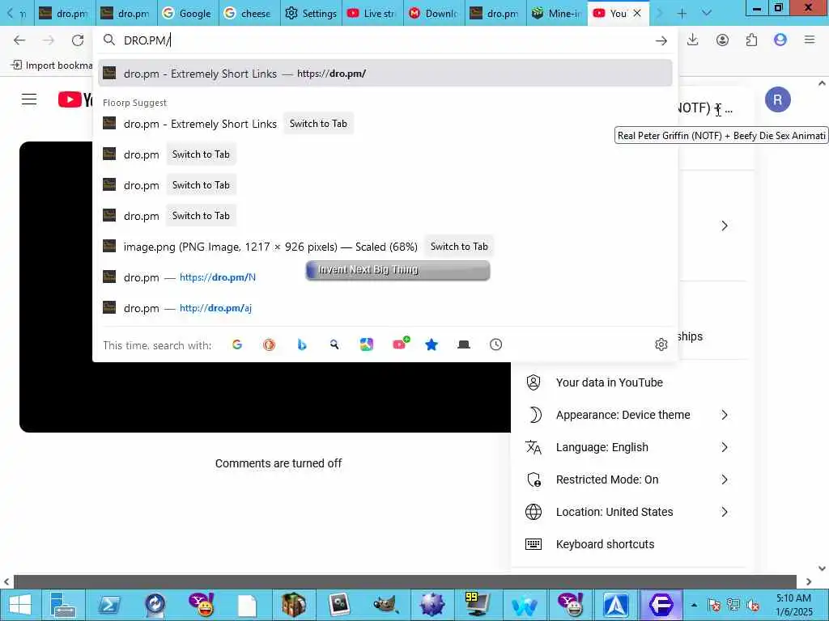
Task: Switch to the Download tab
Action: pos(434,13)
